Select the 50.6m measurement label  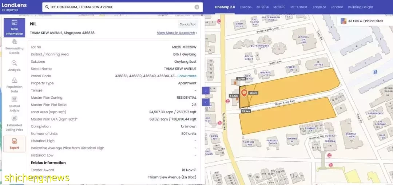[x=253, y=93]
